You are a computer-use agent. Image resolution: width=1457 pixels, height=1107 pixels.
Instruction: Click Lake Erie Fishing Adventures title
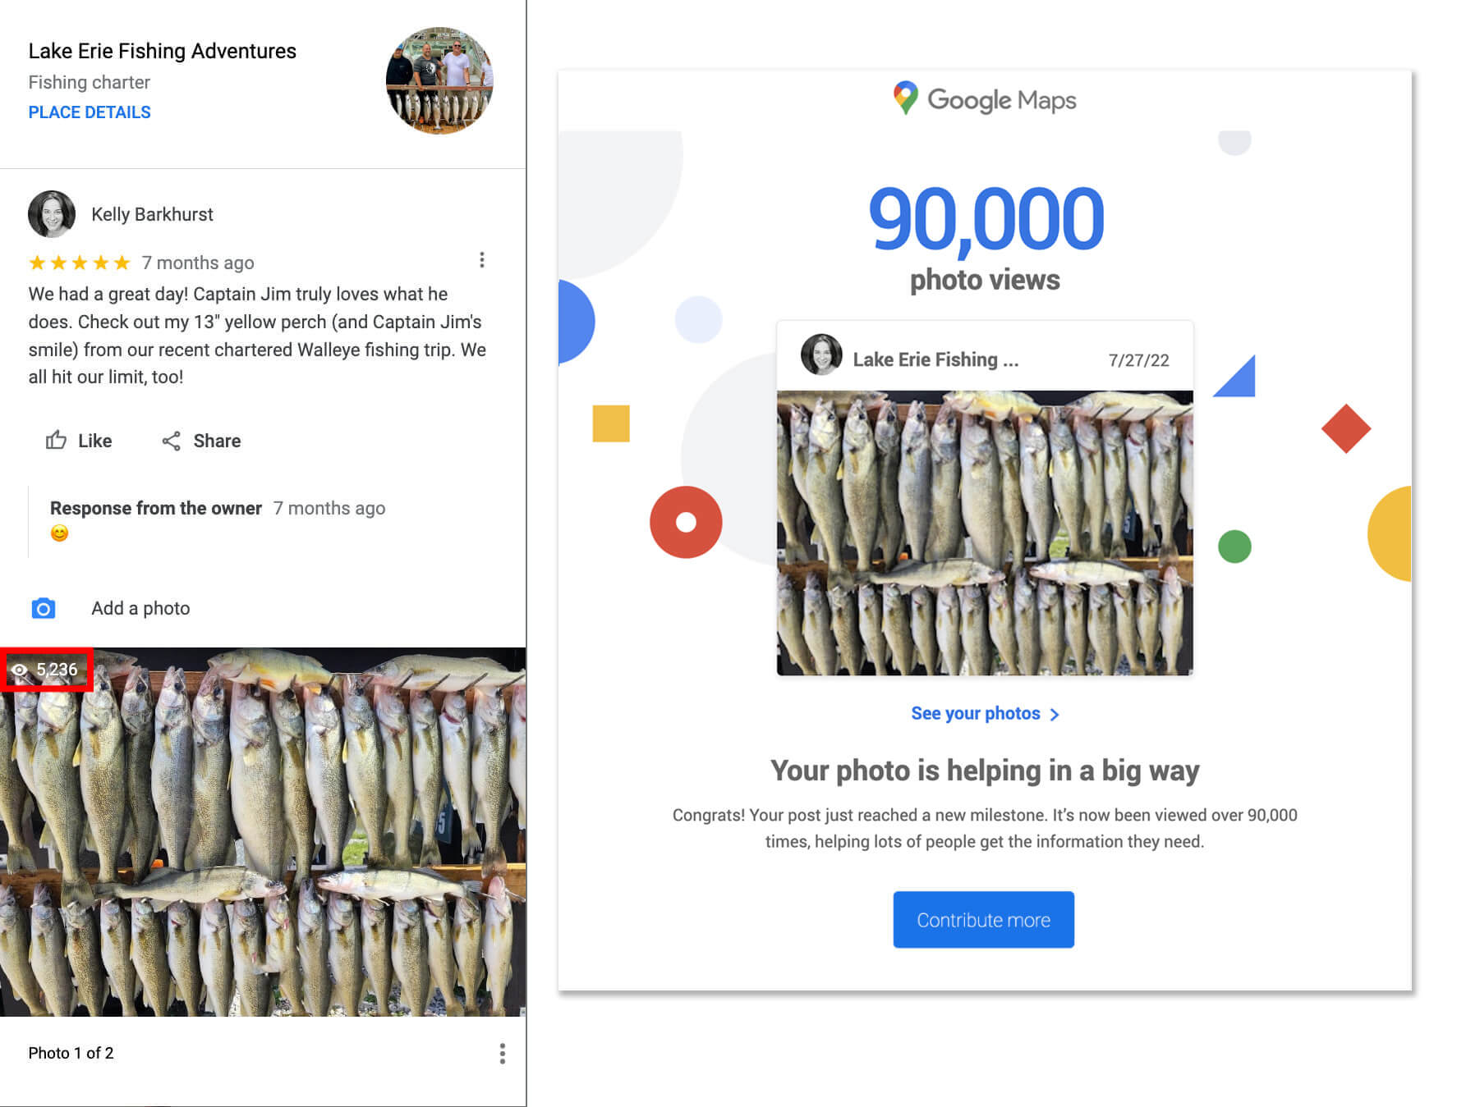163,51
